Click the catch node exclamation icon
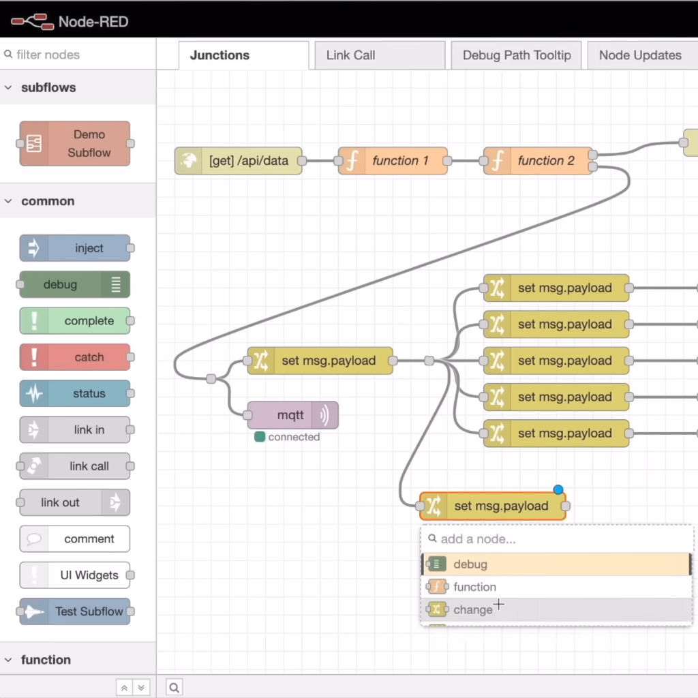The height and width of the screenshot is (698, 698). click(33, 357)
